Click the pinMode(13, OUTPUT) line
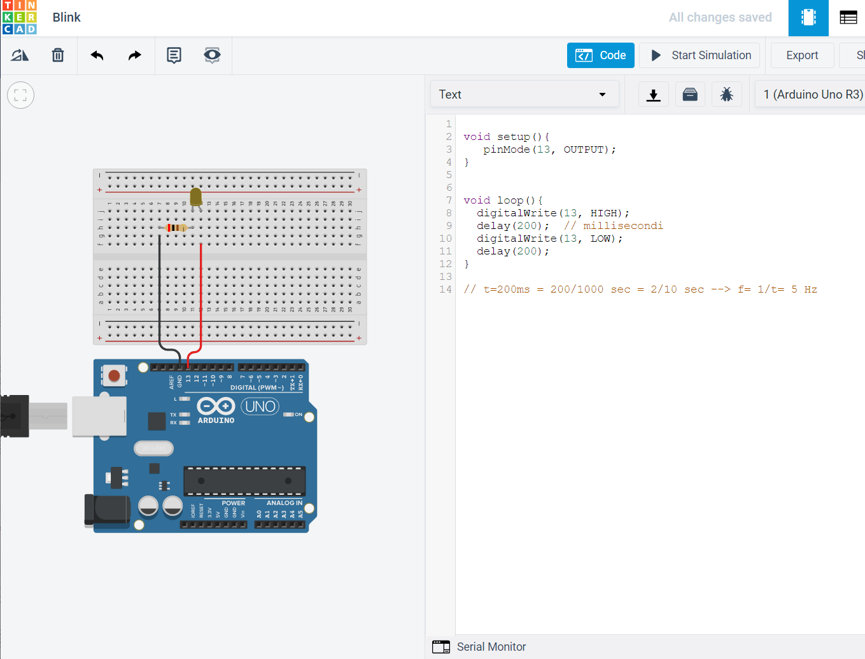Screen dimensions: 865x659 click(549, 149)
